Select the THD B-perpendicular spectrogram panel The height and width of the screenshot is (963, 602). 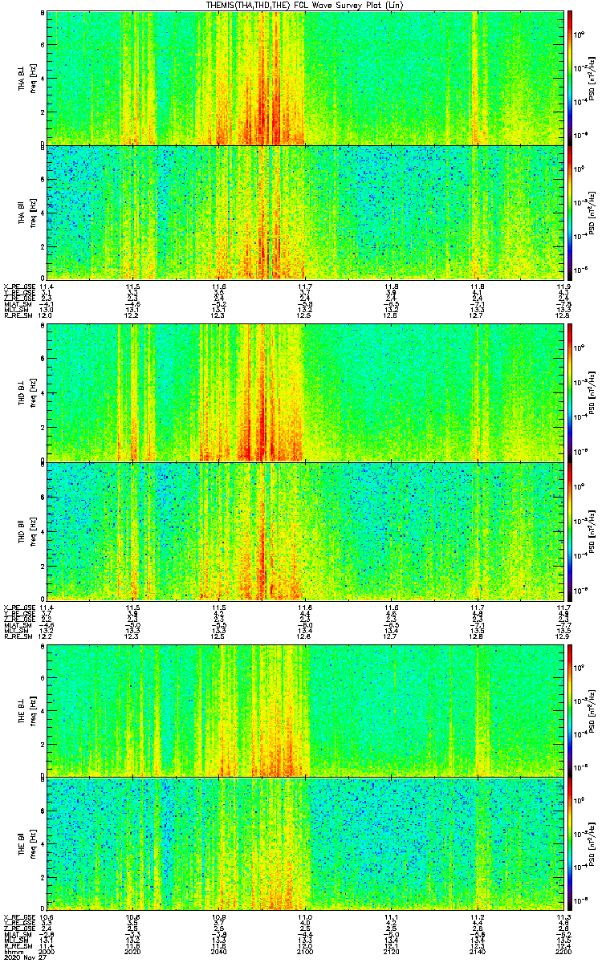tap(305, 392)
